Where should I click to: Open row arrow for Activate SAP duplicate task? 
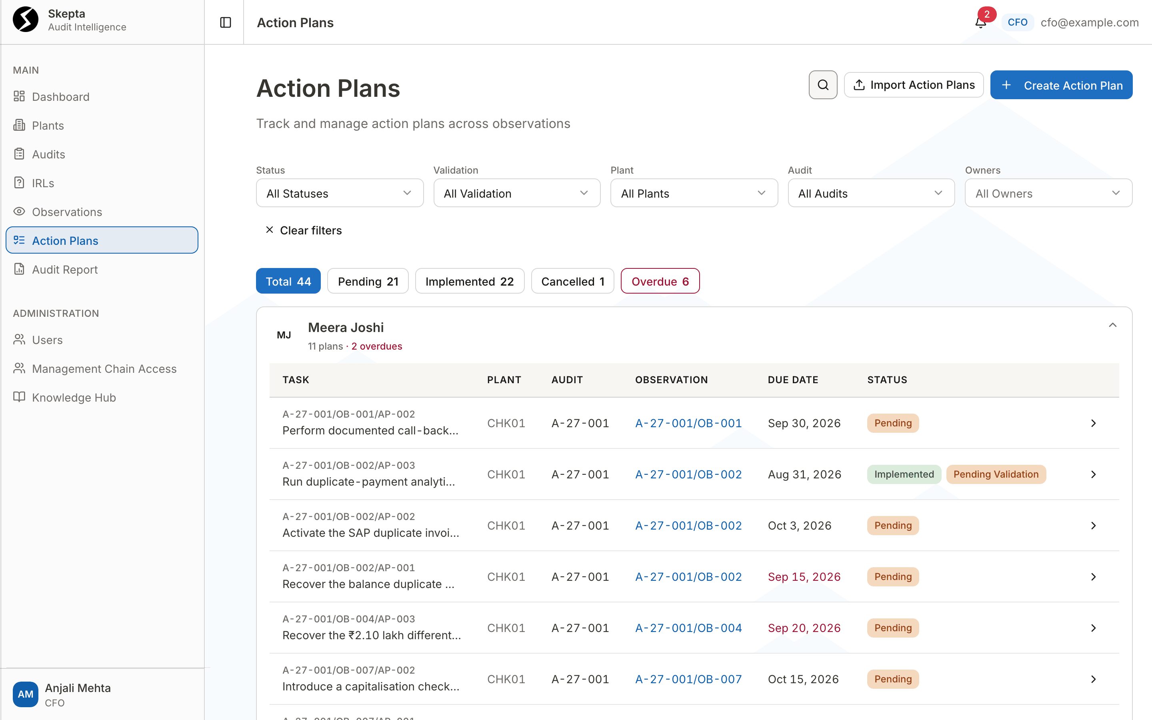(x=1093, y=525)
